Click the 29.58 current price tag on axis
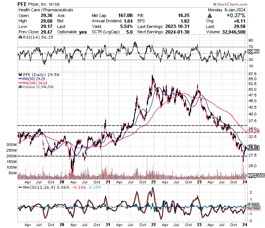This screenshot has width=265, height=228. [x=253, y=147]
